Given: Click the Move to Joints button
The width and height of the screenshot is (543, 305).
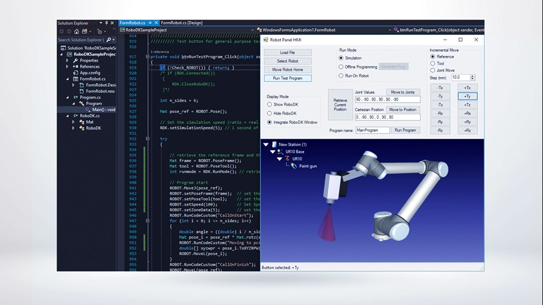Looking at the screenshot, I should coord(403,92).
